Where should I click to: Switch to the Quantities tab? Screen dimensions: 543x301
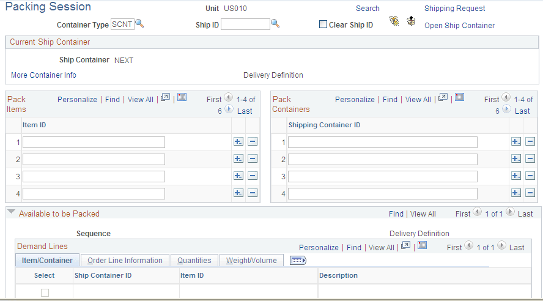(194, 261)
